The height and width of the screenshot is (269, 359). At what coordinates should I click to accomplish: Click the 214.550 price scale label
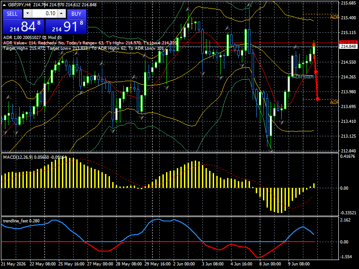pos(349,62)
